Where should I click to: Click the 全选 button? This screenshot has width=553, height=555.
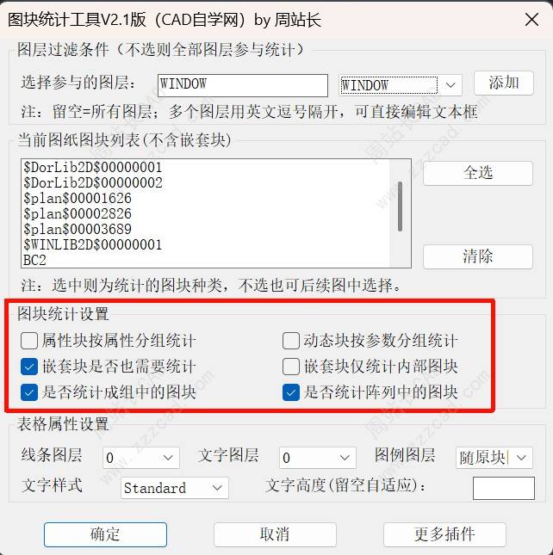(x=478, y=173)
